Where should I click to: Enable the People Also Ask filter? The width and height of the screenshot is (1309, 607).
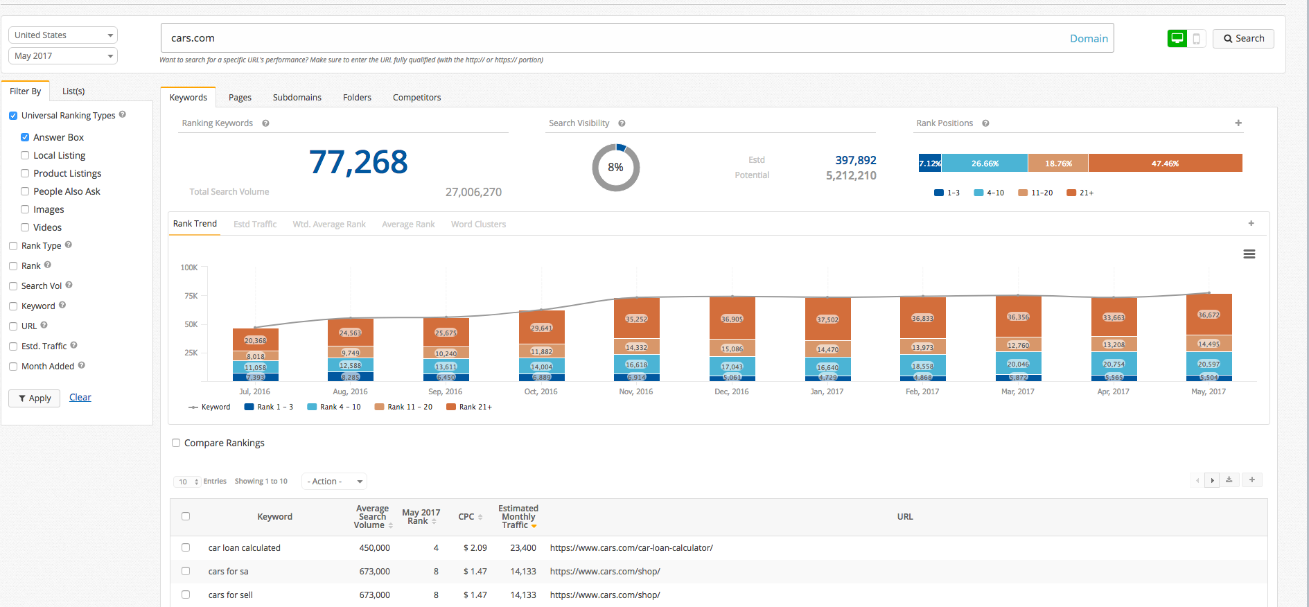[x=25, y=191]
